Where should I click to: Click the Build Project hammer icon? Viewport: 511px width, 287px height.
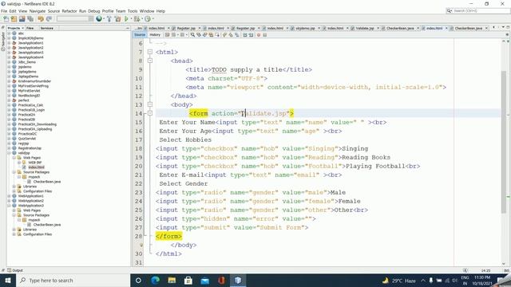[109, 19]
